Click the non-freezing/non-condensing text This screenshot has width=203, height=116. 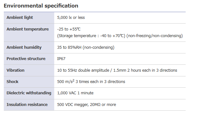click(154, 36)
